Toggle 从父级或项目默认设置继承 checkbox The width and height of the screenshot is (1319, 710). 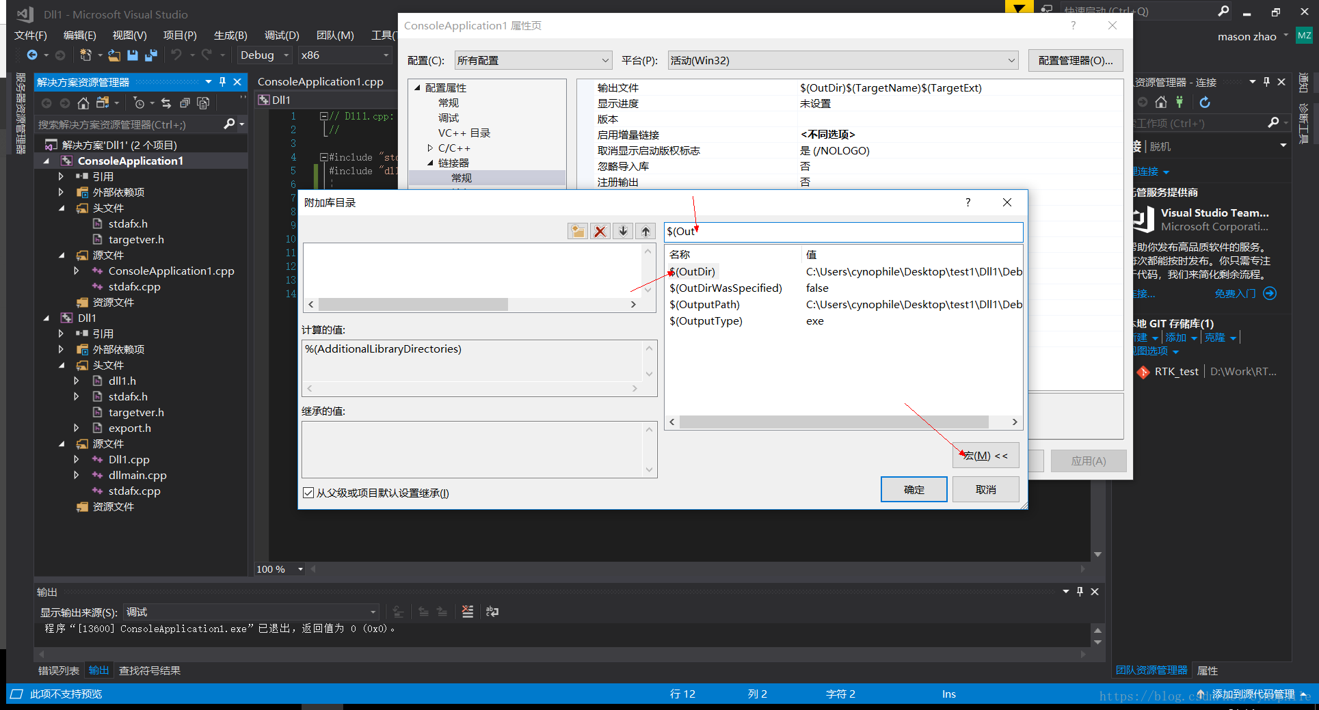[x=308, y=493]
